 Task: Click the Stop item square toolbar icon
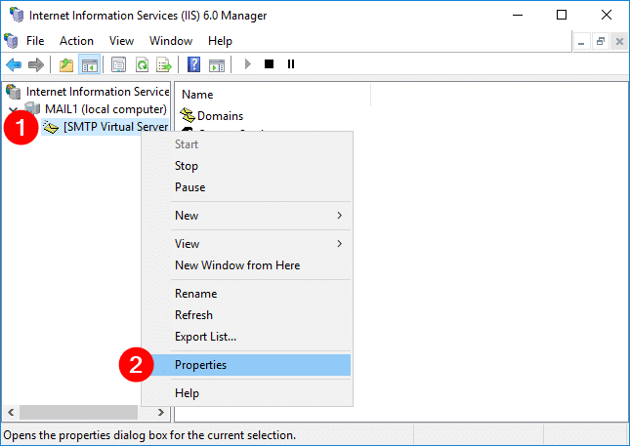point(270,63)
